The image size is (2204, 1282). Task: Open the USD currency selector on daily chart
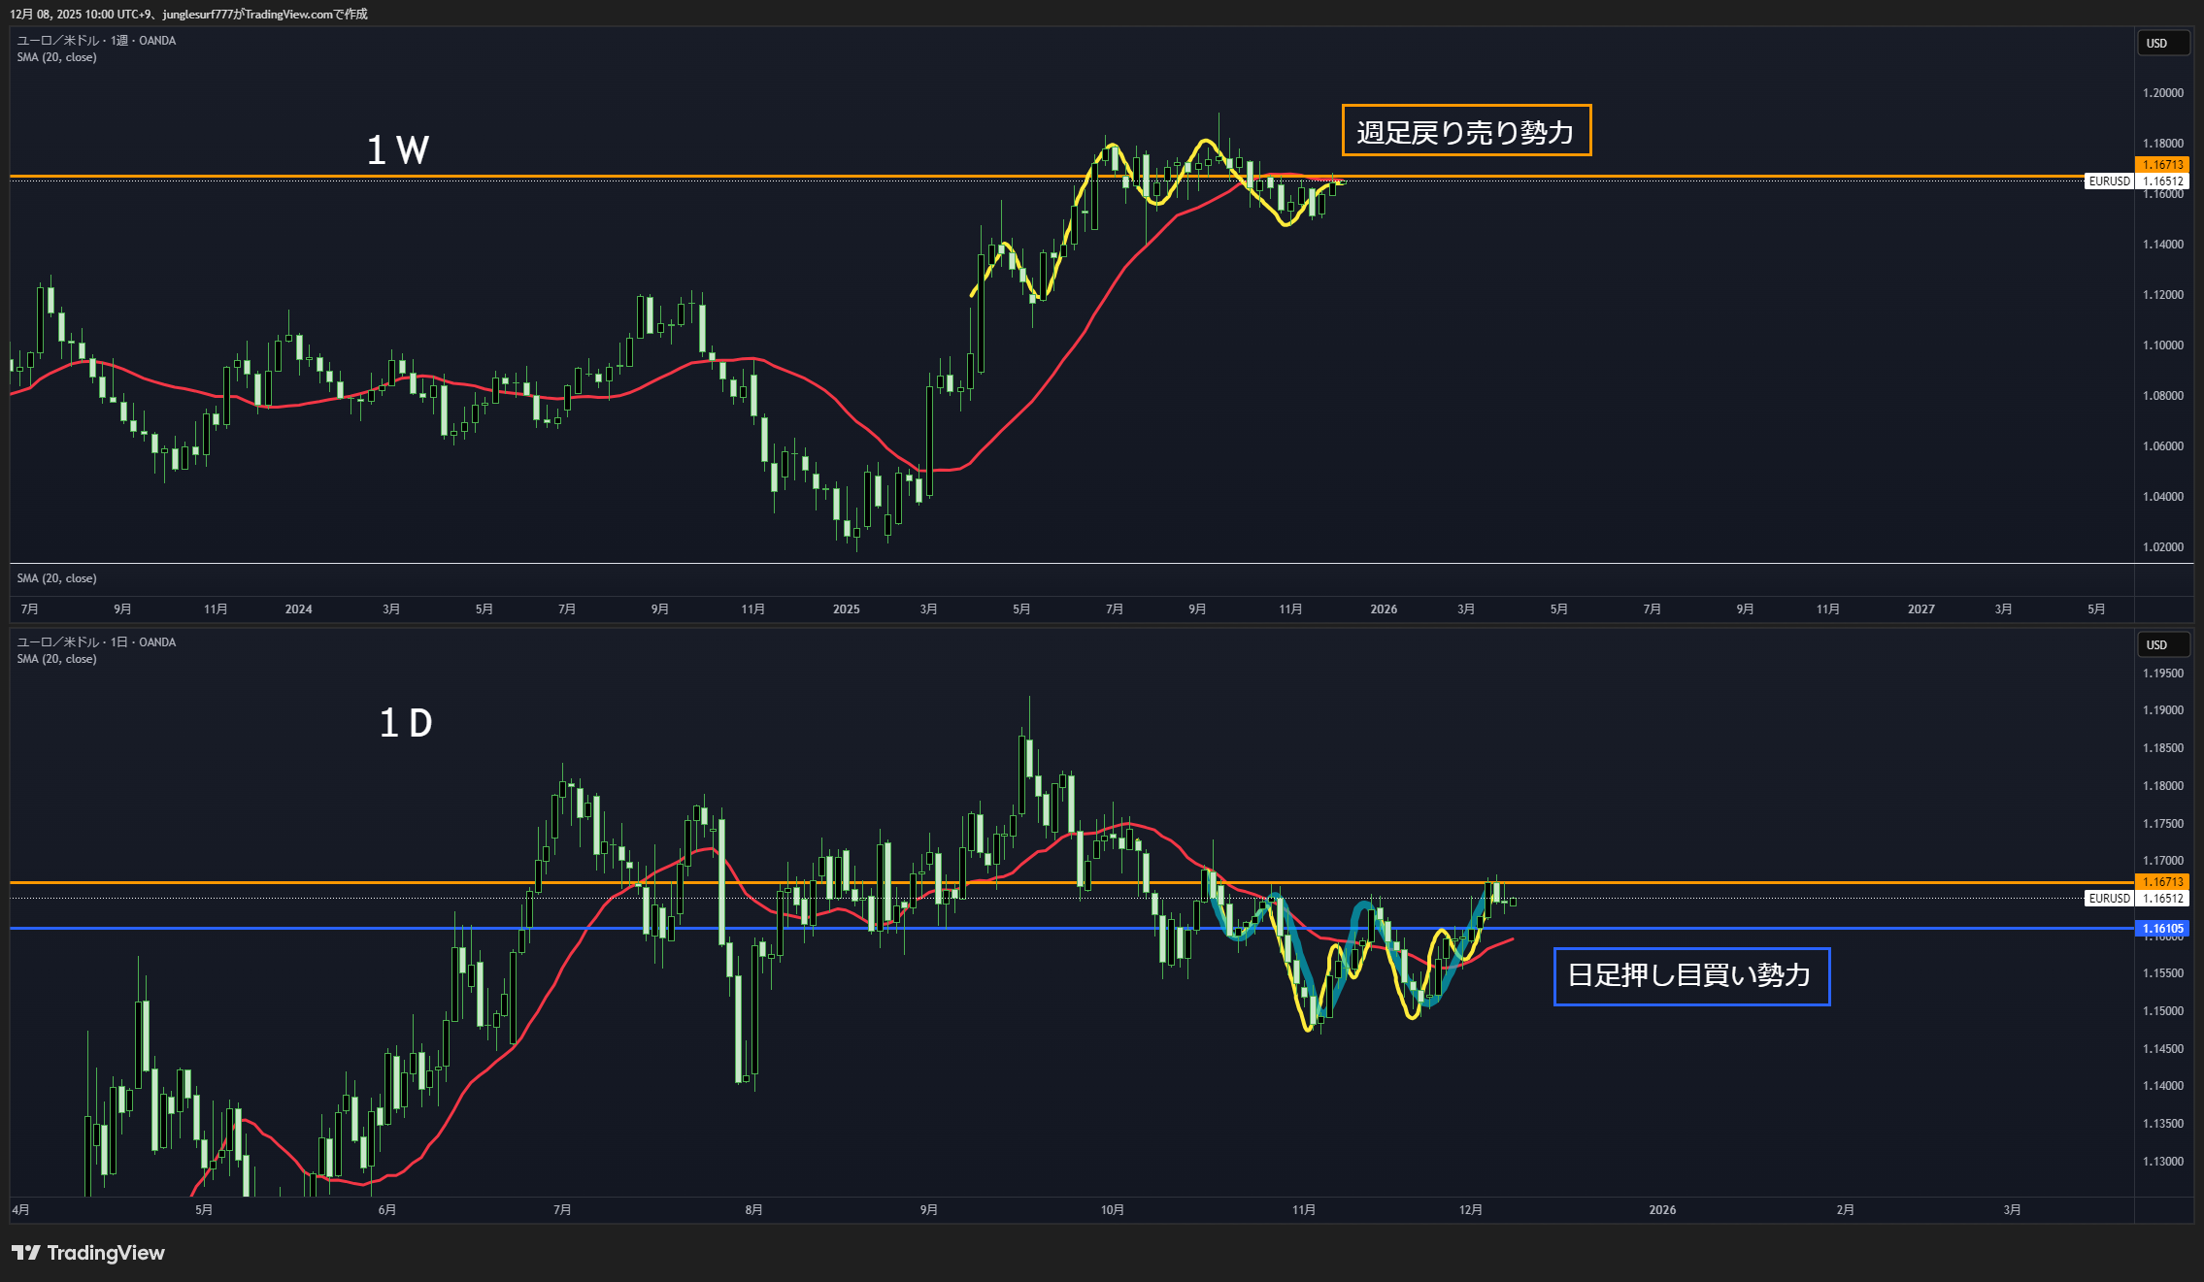2162,644
